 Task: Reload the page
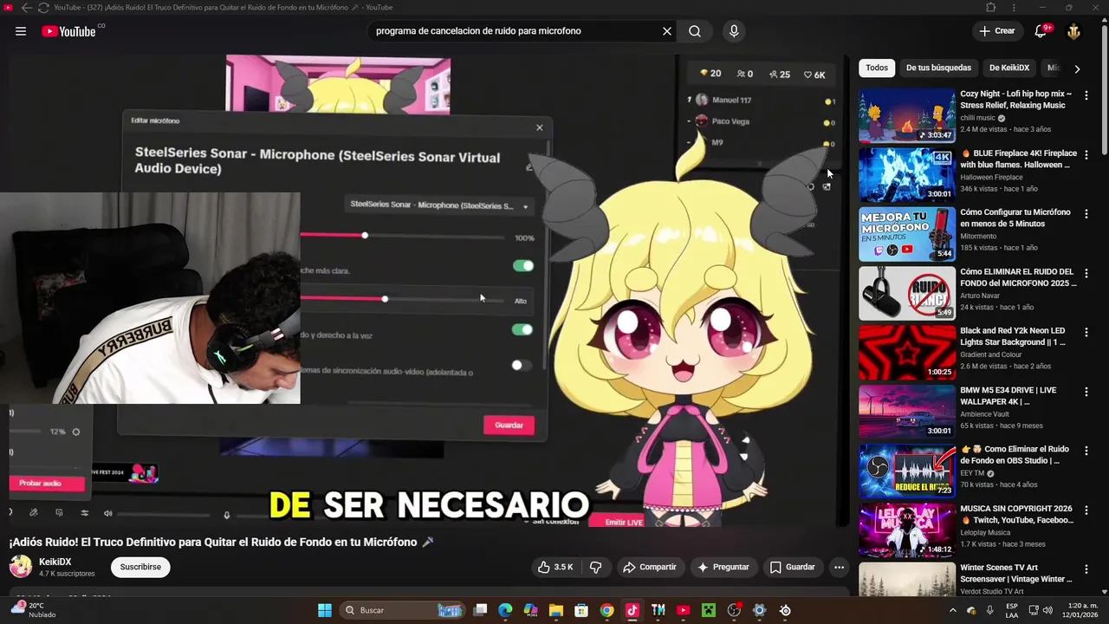43,8
